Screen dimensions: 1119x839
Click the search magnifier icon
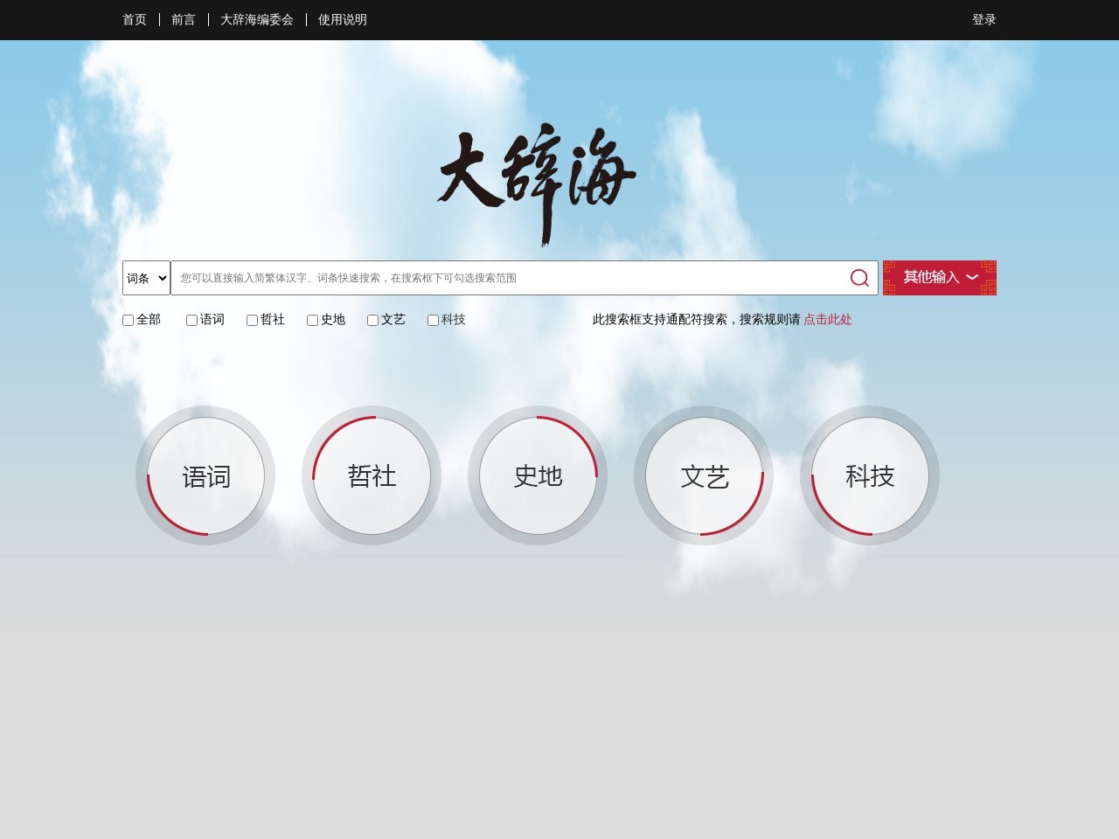click(858, 278)
